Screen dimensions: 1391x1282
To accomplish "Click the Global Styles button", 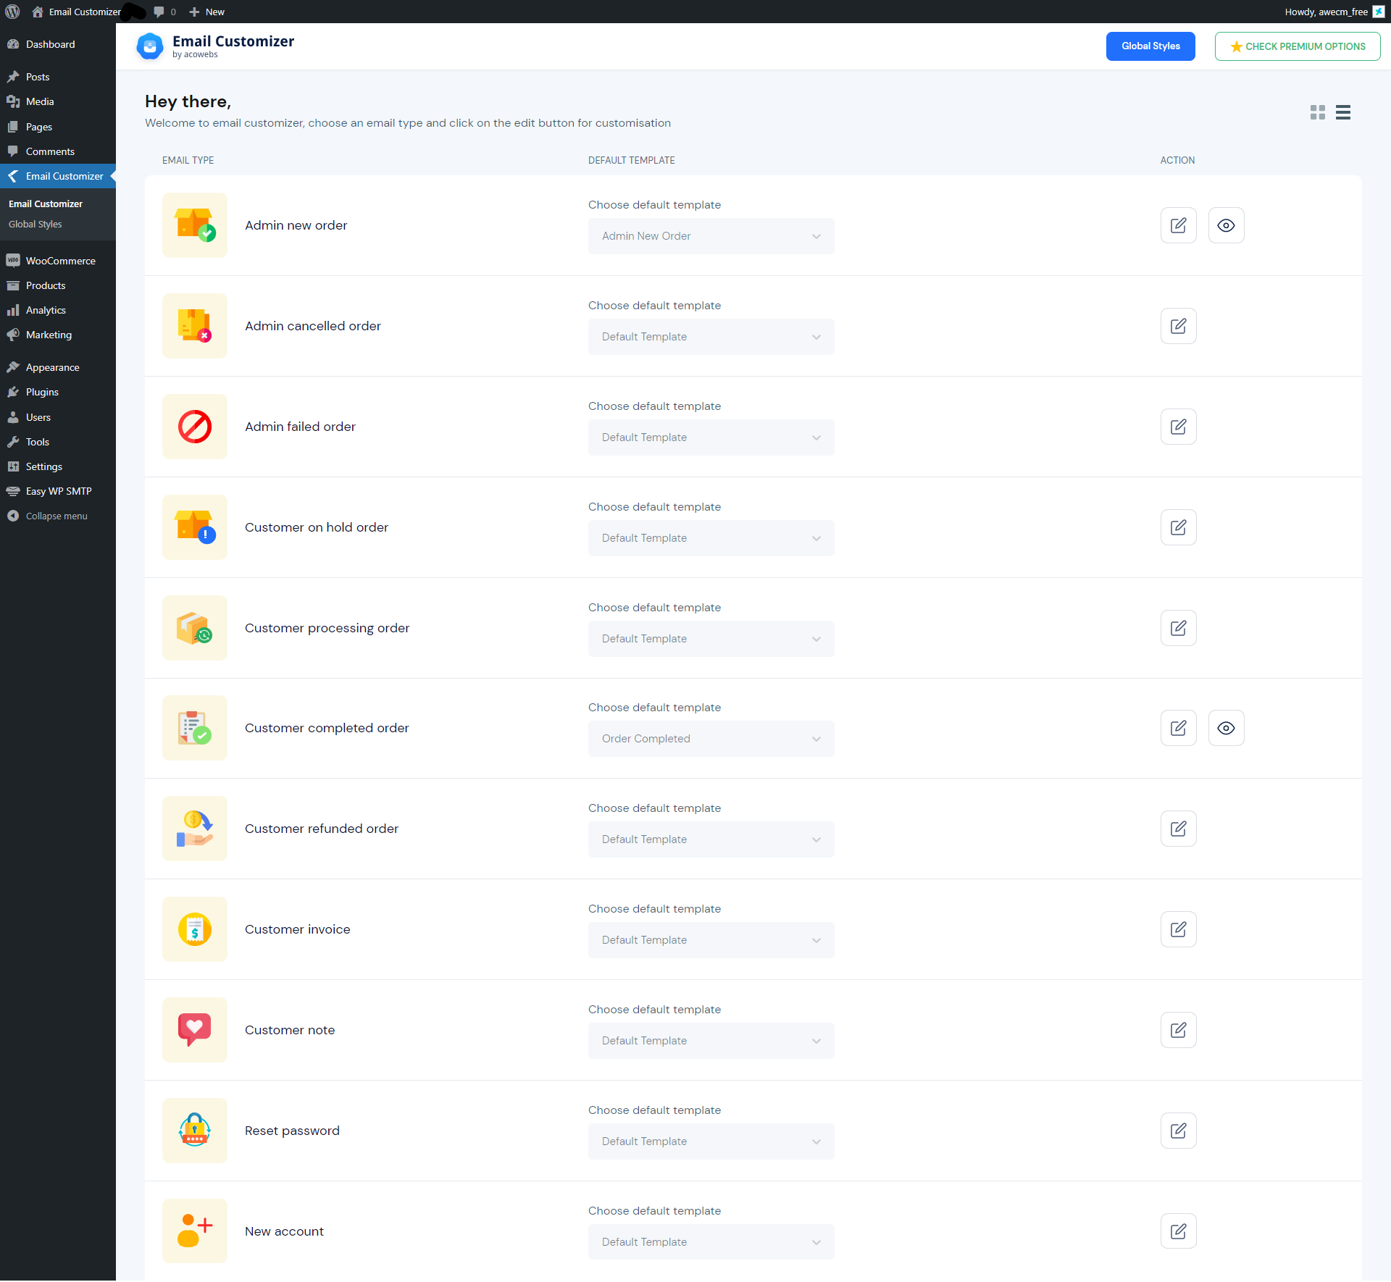I will click(1150, 46).
